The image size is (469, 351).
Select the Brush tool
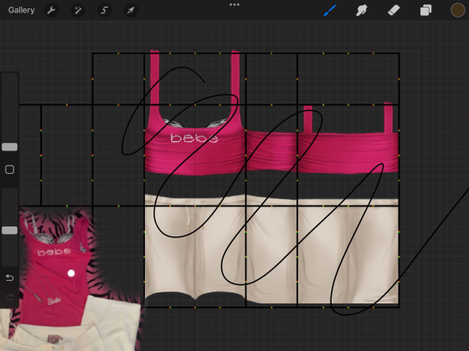point(330,10)
